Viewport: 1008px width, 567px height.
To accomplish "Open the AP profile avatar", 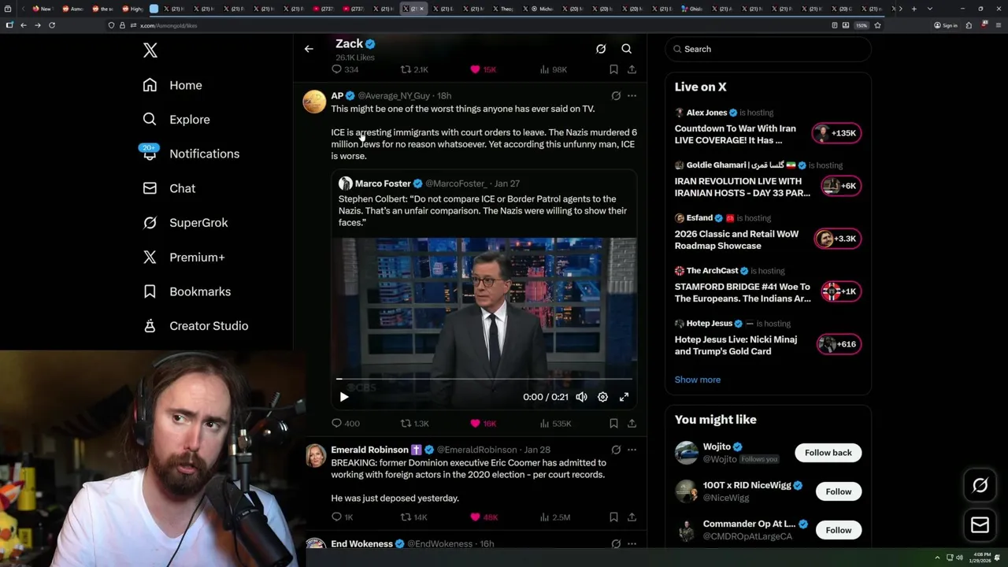I will pyautogui.click(x=314, y=102).
